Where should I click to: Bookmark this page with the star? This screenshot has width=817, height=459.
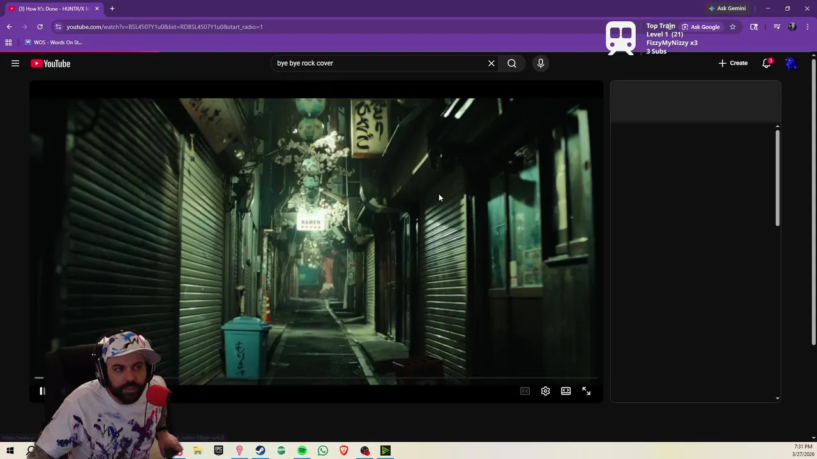pyautogui.click(x=733, y=27)
